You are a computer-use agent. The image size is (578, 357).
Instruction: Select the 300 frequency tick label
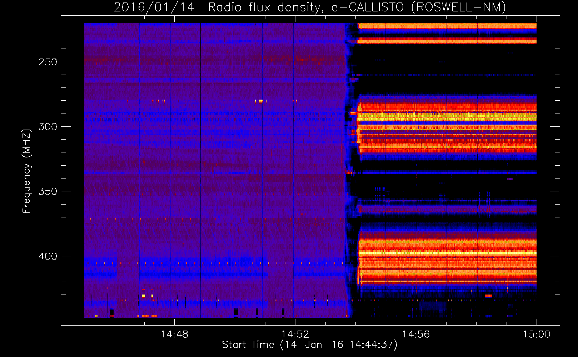tap(48, 127)
